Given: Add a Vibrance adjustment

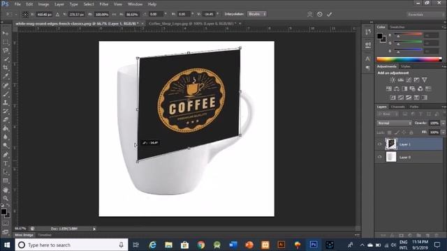Looking at the screenshot, I should coord(425,80).
